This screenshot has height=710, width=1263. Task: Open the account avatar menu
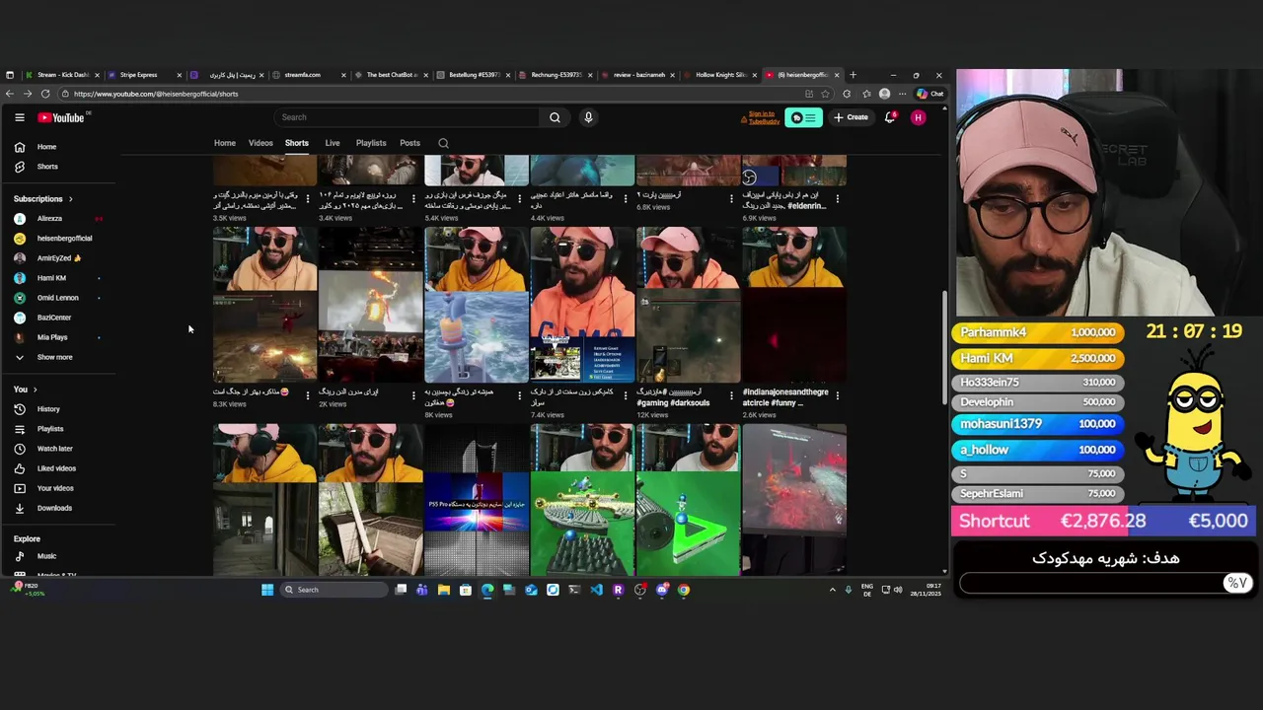(x=919, y=117)
